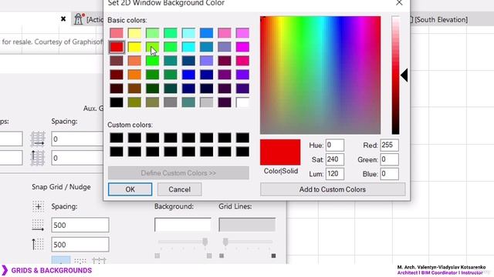Select the medium gray swatch in last Basic row
Viewport: 494px width, 277px height.
point(171,102)
